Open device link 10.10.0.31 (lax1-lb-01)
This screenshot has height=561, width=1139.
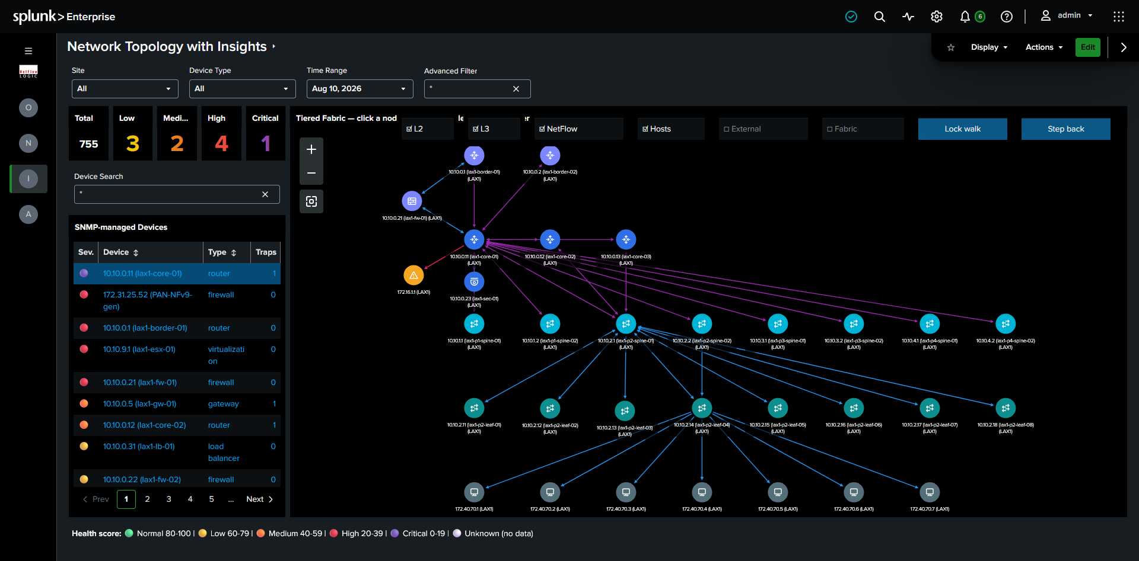(139, 447)
